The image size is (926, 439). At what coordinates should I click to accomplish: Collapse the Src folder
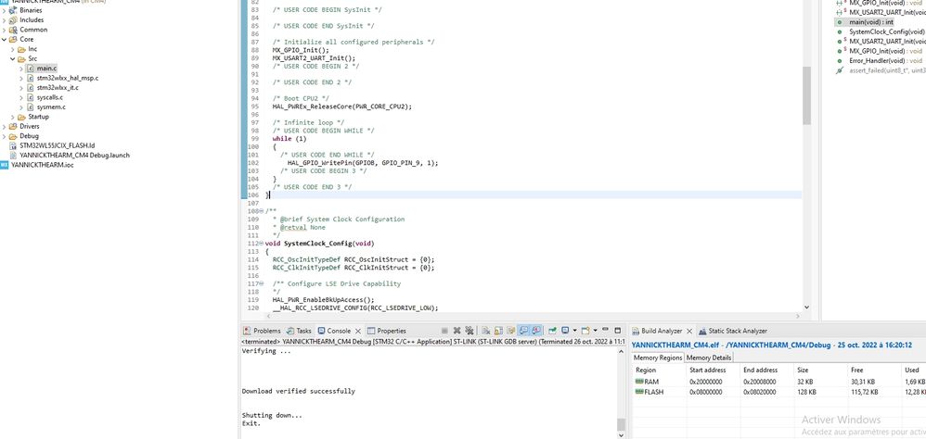pos(13,59)
